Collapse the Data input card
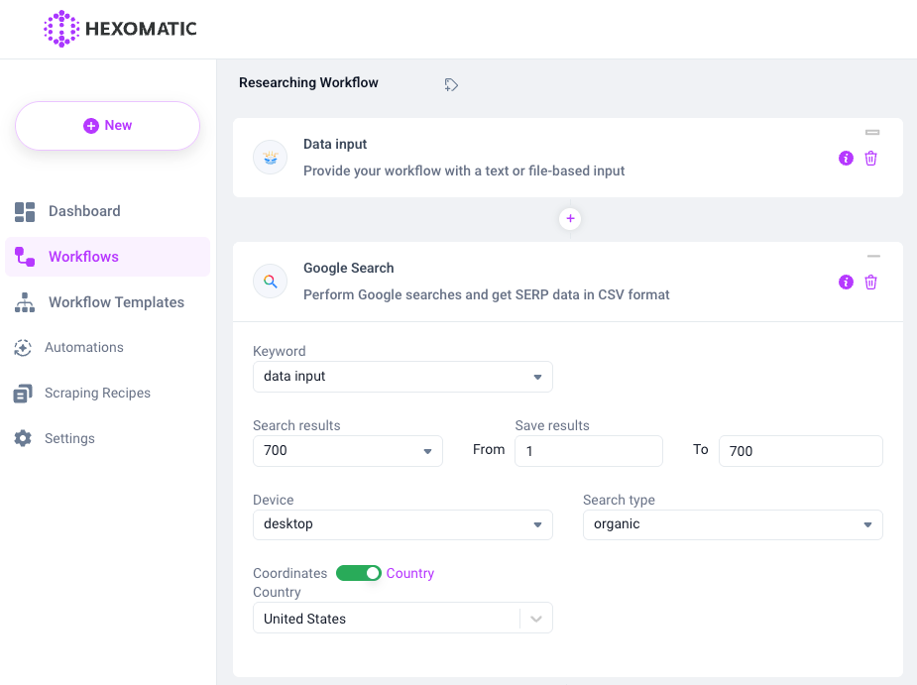917x685 pixels. (x=872, y=132)
